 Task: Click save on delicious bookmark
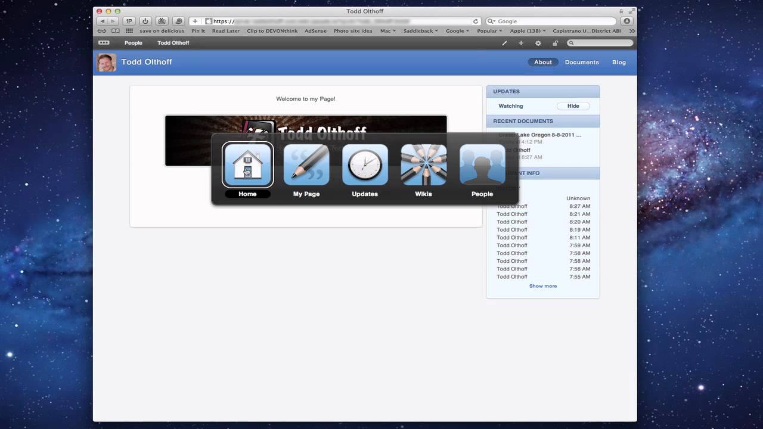coord(162,31)
